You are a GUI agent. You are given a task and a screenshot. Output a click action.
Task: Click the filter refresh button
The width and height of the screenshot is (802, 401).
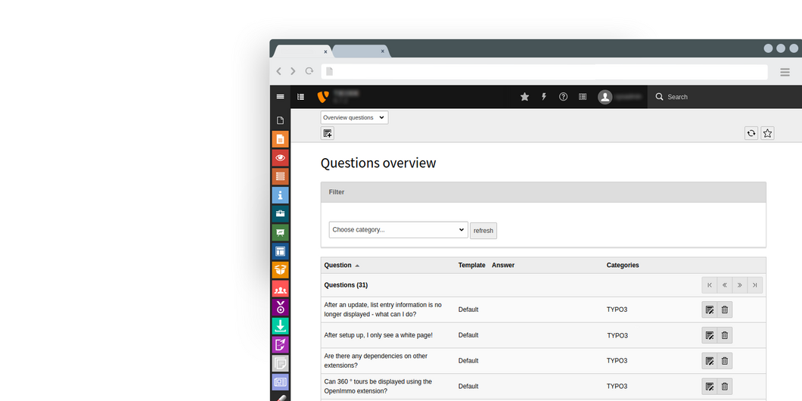483,231
